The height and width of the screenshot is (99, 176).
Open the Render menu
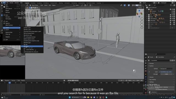pos(11,3)
